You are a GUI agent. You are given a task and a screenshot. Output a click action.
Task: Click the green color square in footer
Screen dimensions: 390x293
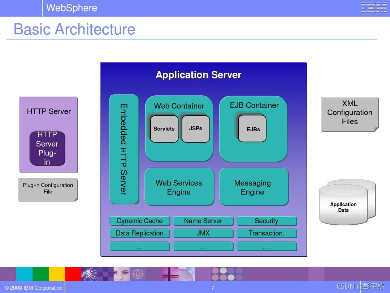coord(40,274)
